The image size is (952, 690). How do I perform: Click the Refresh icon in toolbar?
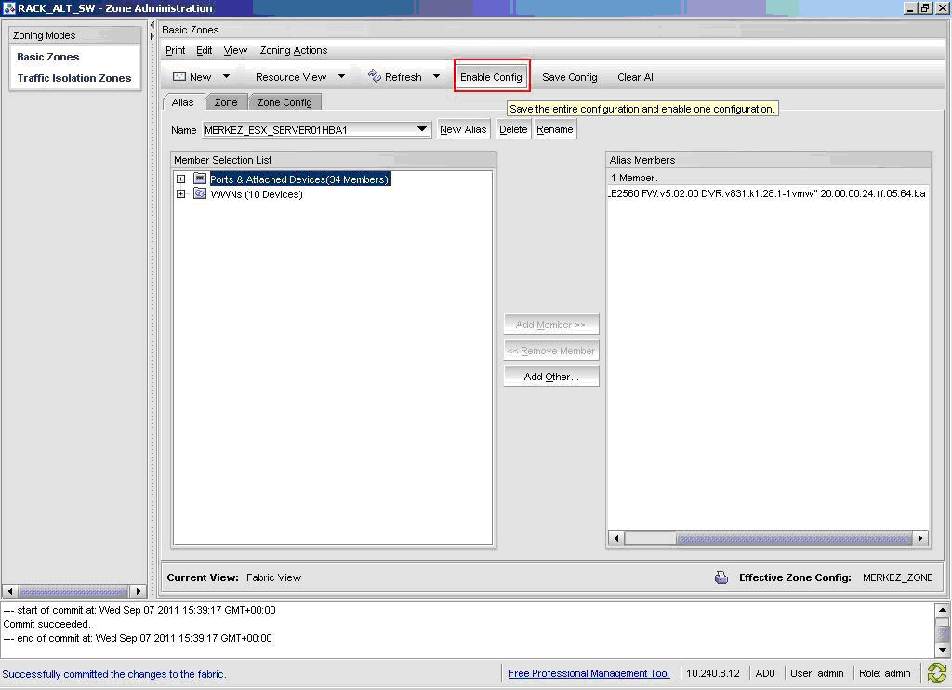[x=375, y=77]
